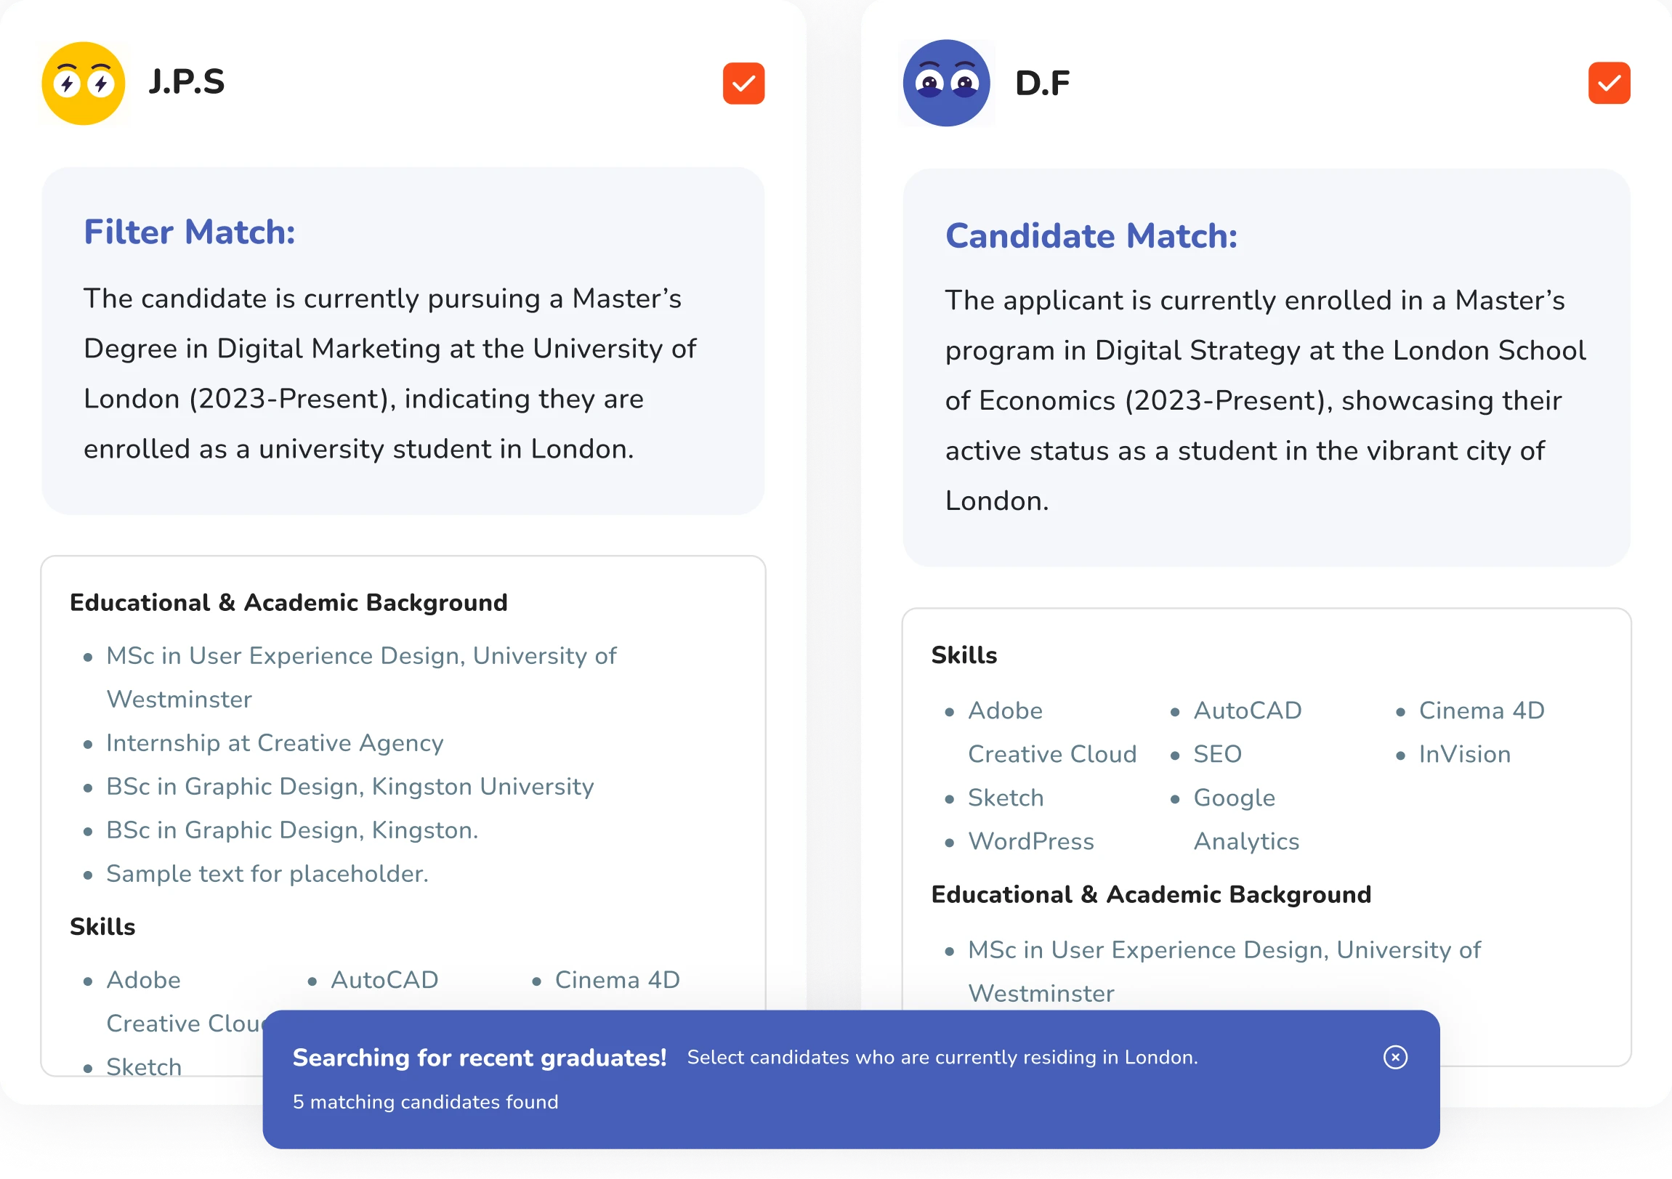Dismiss the recent graduates notification banner
The height and width of the screenshot is (1179, 1672).
tap(1395, 1057)
